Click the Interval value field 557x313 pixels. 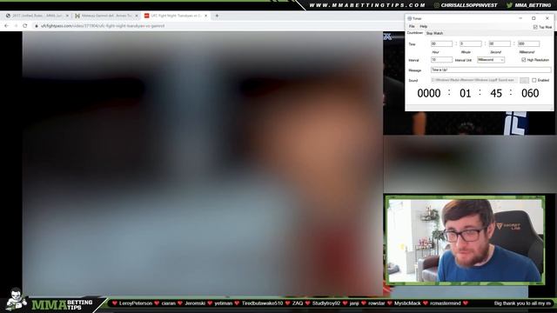click(x=441, y=60)
